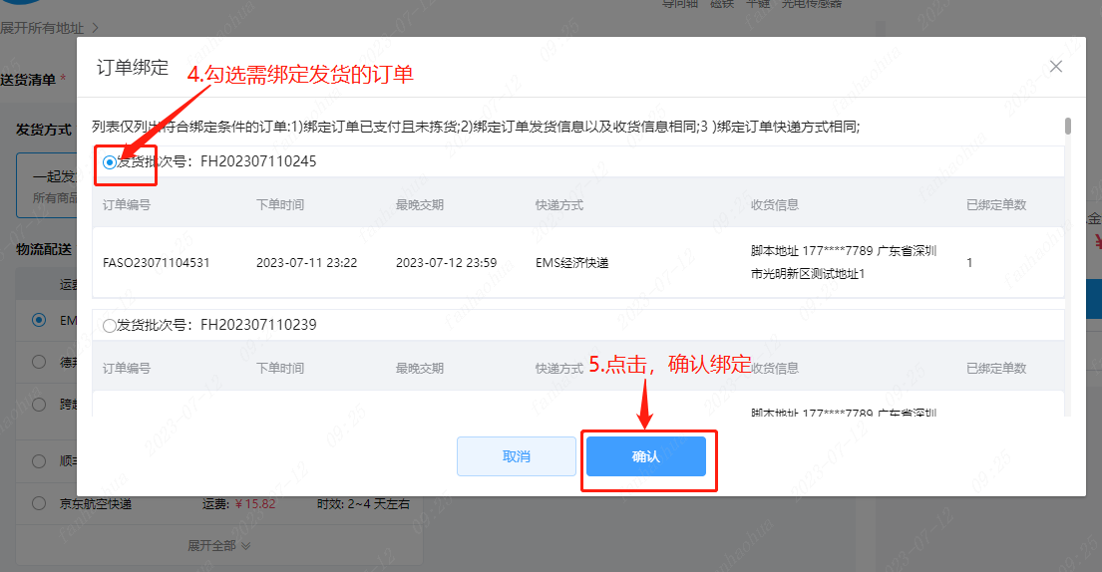
Task: Close the 订单绑定 dialog with the X icon
Action: (x=1056, y=67)
